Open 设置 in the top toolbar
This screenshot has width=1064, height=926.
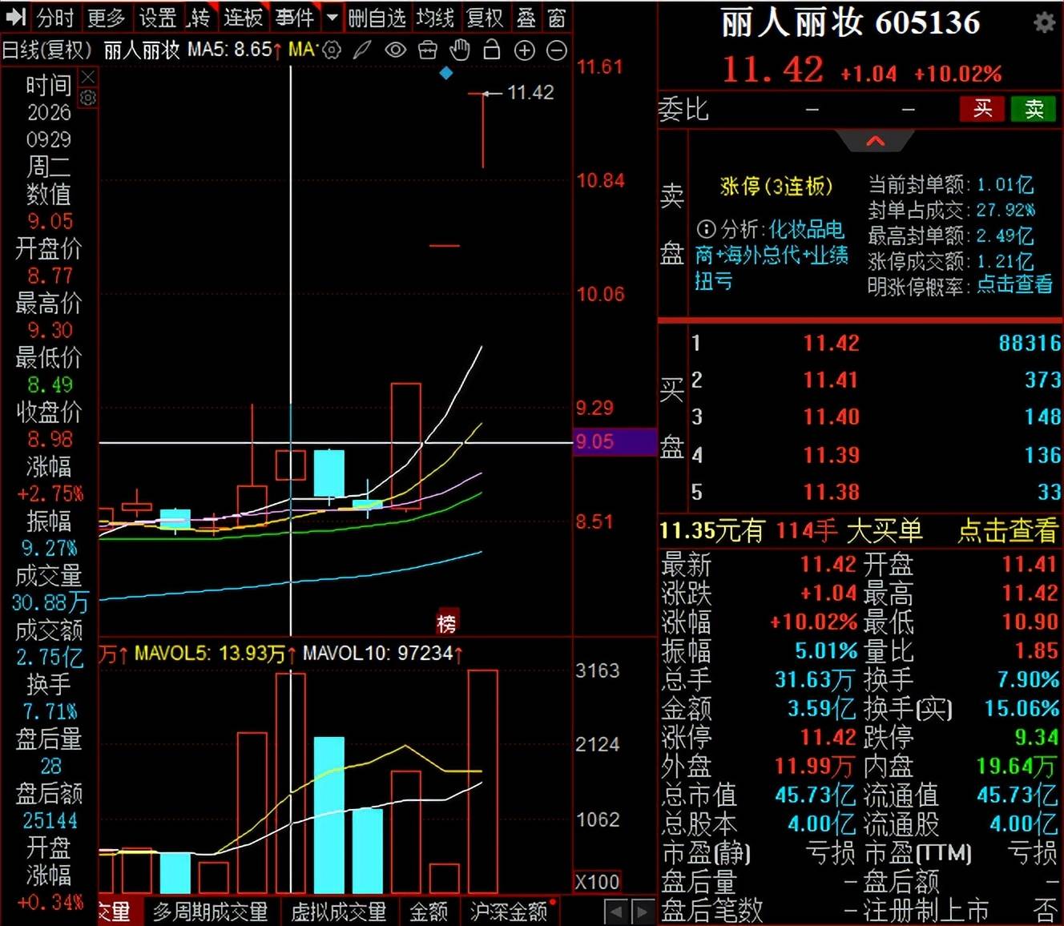pyautogui.click(x=157, y=17)
